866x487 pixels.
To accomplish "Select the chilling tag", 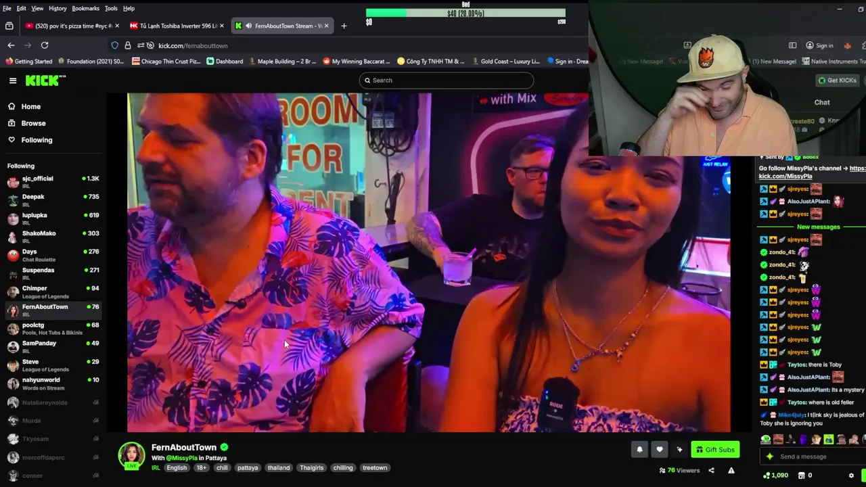I will coord(343,467).
